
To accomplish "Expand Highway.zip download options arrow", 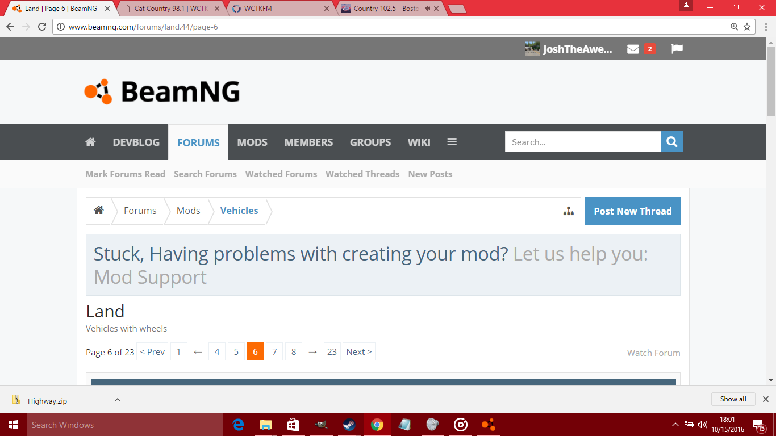I will pyautogui.click(x=118, y=400).
